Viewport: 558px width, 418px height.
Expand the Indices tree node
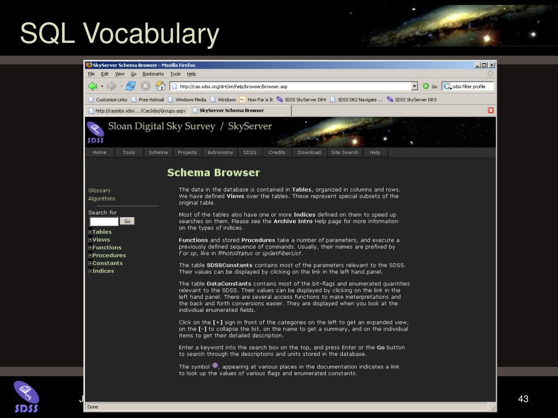(90, 271)
